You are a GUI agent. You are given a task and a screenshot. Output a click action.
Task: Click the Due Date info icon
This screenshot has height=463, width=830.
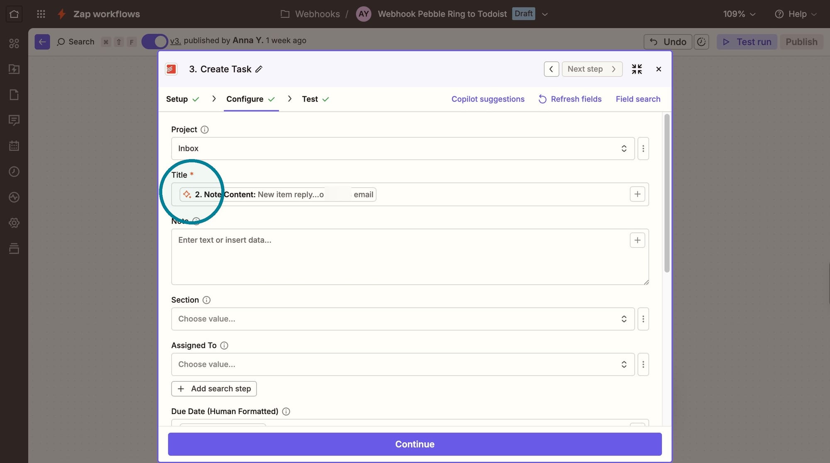[x=286, y=412]
